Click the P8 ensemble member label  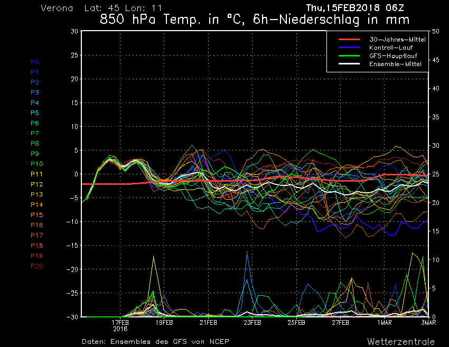click(x=35, y=144)
